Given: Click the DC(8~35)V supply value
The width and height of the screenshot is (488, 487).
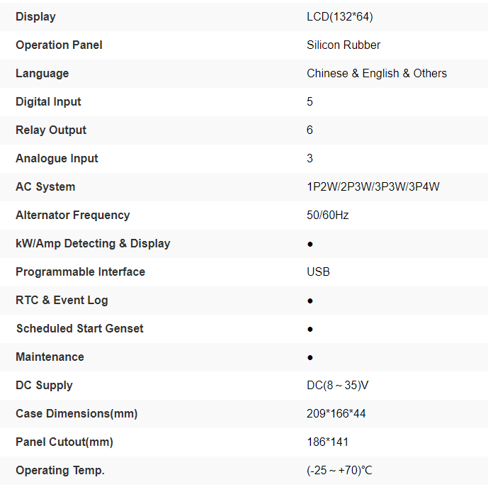Looking at the screenshot, I should (x=338, y=385).
